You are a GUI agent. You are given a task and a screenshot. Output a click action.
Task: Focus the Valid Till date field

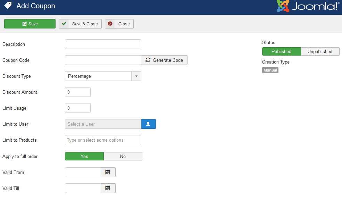83,188
